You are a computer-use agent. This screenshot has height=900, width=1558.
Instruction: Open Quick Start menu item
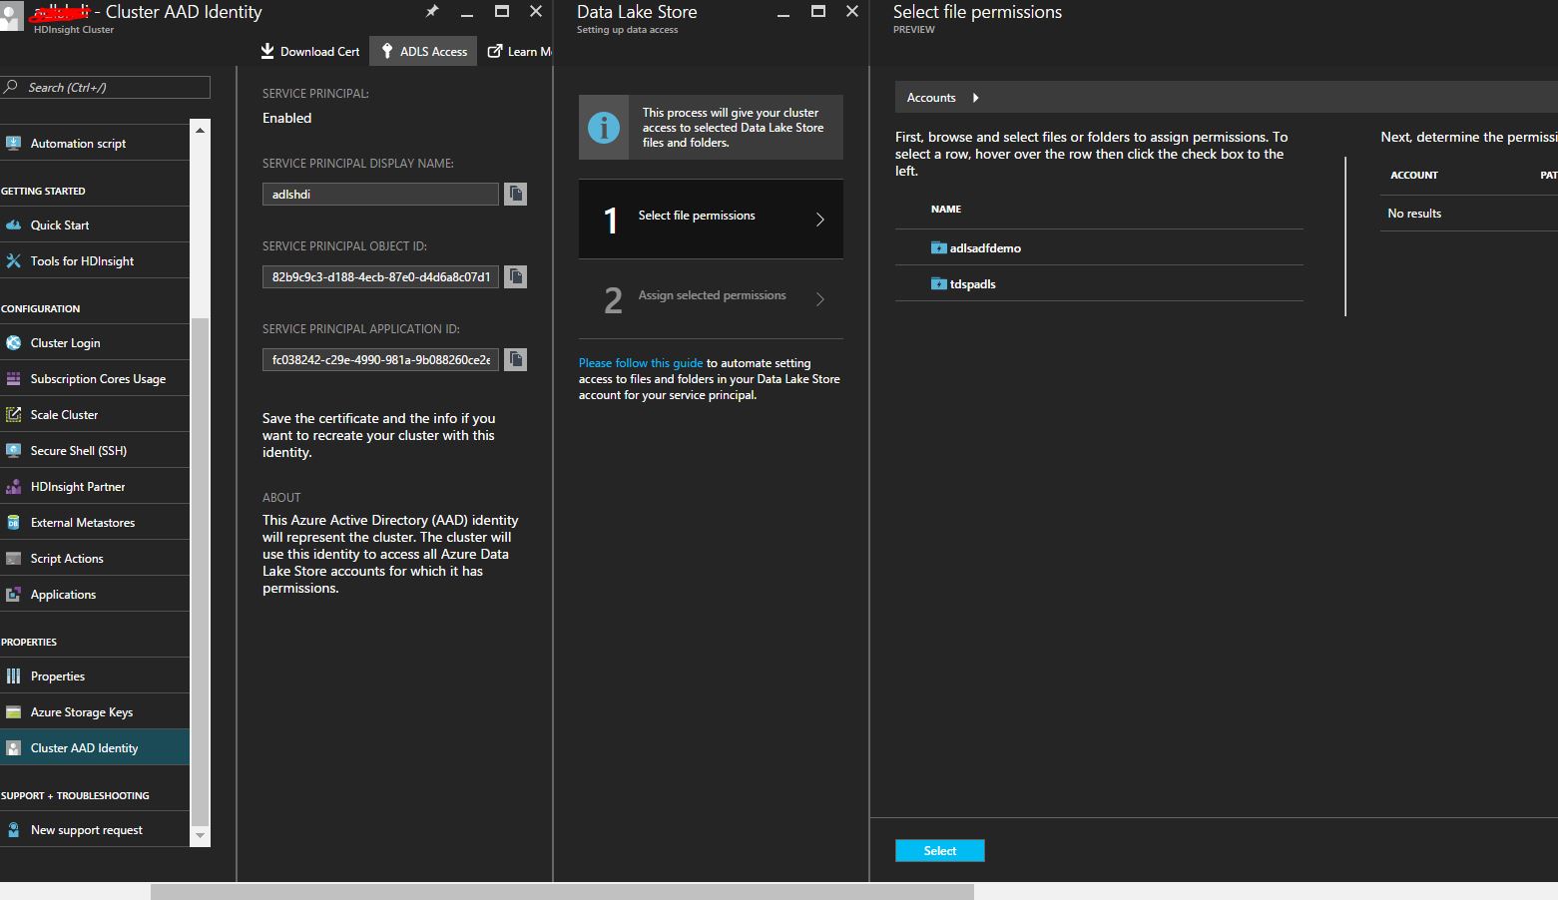point(95,225)
